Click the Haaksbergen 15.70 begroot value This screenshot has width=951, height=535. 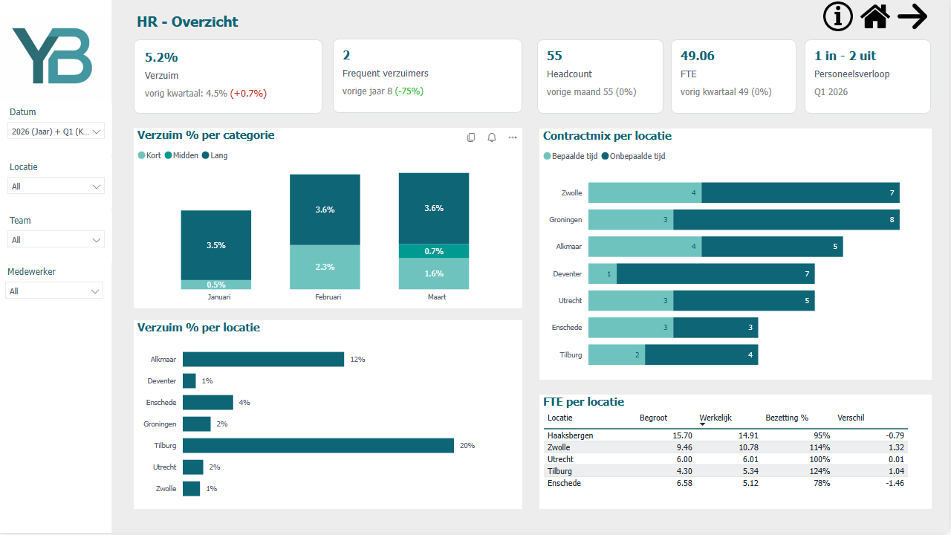point(682,435)
